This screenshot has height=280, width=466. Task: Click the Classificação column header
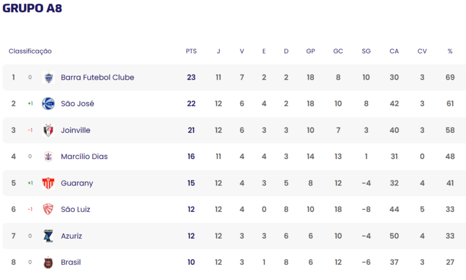30,51
